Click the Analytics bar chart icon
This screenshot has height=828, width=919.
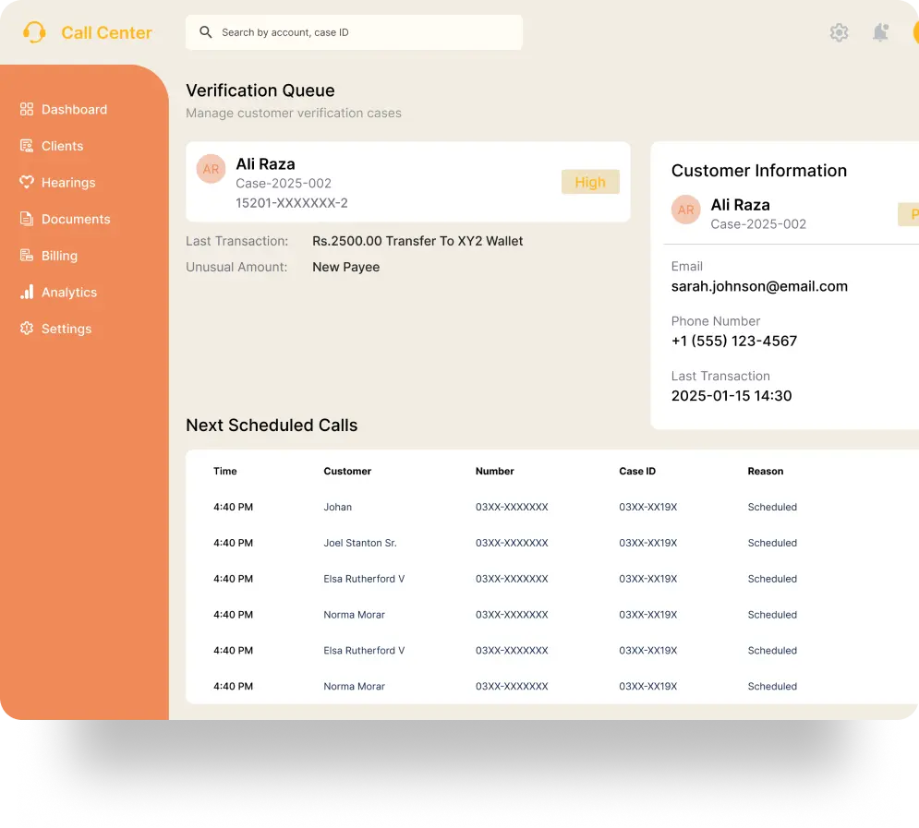click(27, 292)
